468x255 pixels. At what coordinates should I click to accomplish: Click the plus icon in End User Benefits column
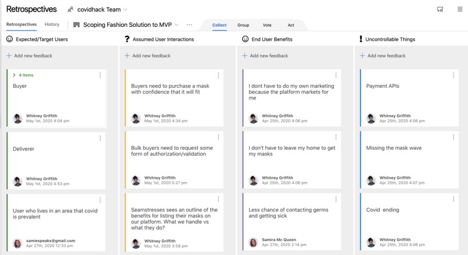click(x=245, y=56)
